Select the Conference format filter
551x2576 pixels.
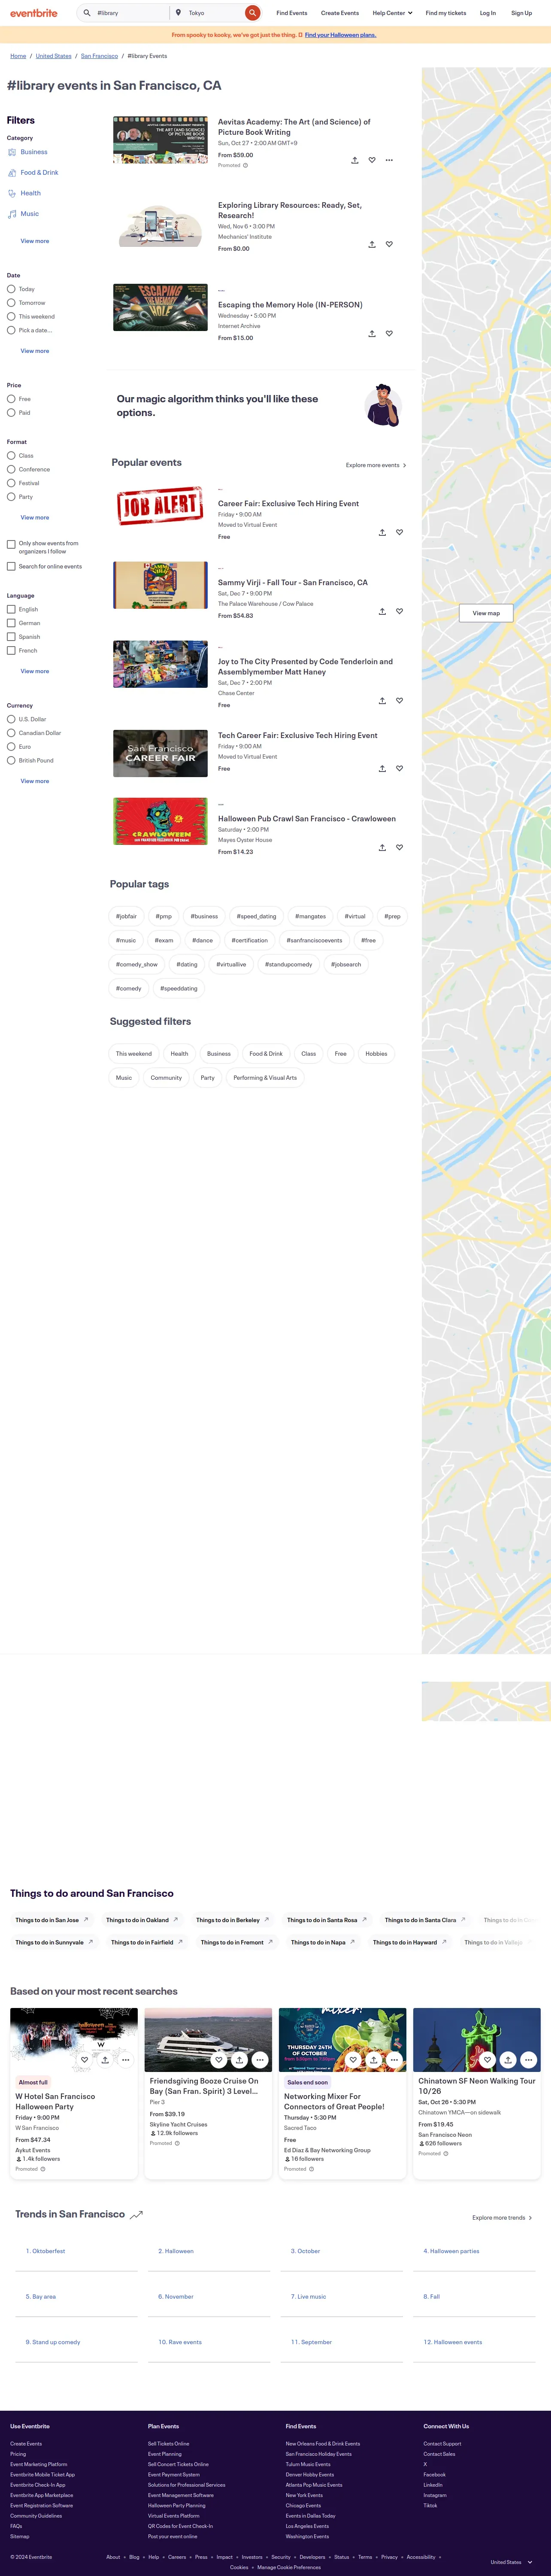pos(11,469)
